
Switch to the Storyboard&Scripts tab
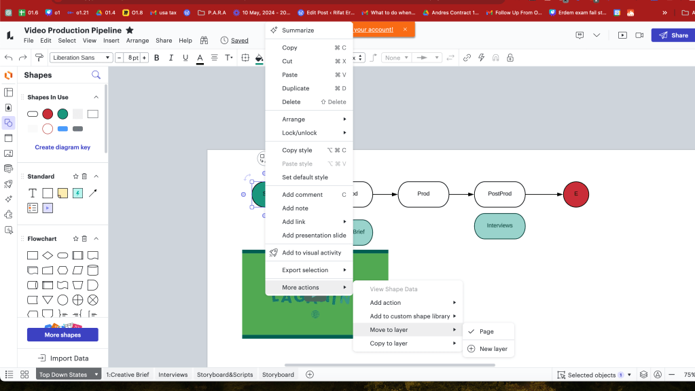click(225, 374)
